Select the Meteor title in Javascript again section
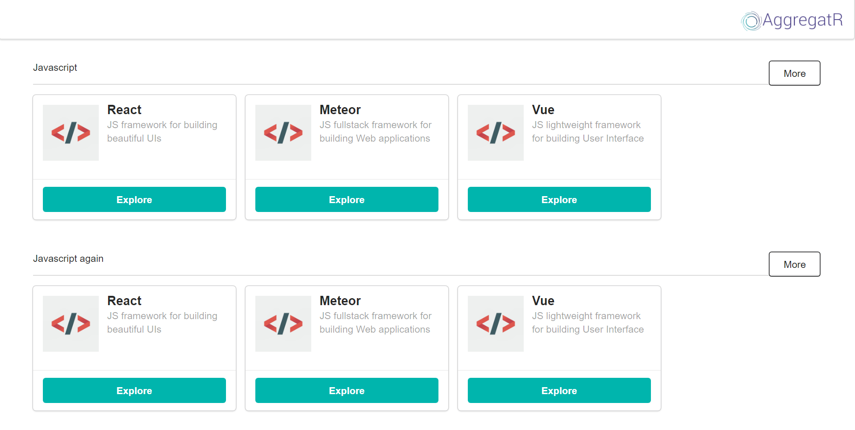 coord(340,300)
